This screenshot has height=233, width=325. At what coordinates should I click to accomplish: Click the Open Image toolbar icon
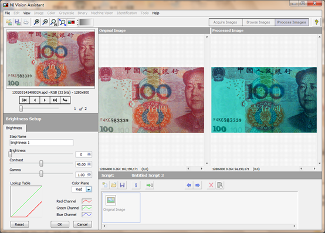point(9,22)
